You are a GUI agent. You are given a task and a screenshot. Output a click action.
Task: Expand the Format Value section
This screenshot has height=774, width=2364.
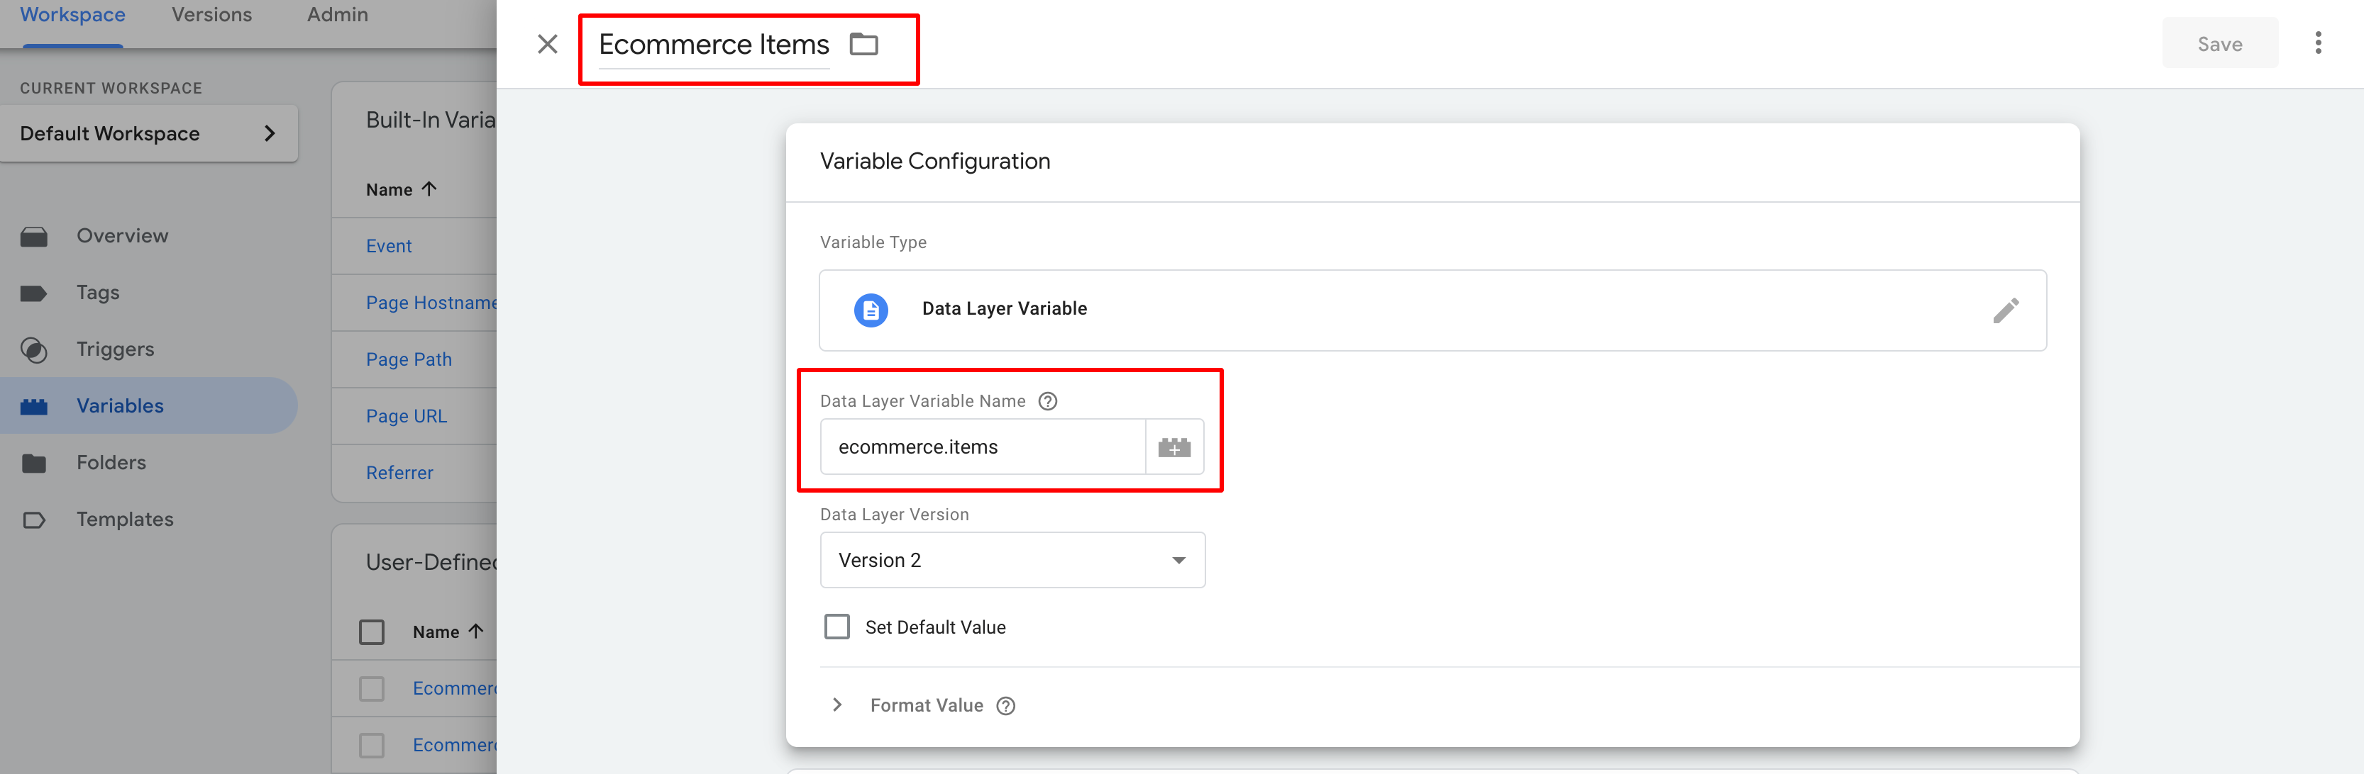click(837, 705)
